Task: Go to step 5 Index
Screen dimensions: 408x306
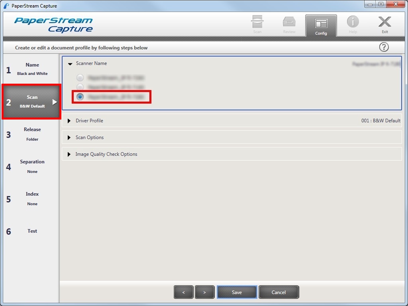Action: [31, 199]
